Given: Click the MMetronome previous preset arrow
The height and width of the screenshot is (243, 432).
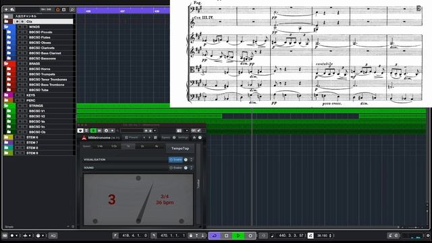Looking at the screenshot, I should (x=144, y=138).
